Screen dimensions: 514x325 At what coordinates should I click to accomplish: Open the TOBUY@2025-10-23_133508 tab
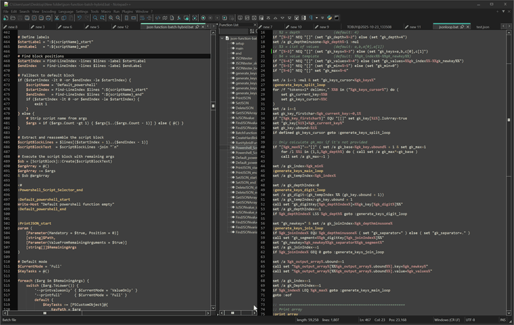click(x=369, y=27)
